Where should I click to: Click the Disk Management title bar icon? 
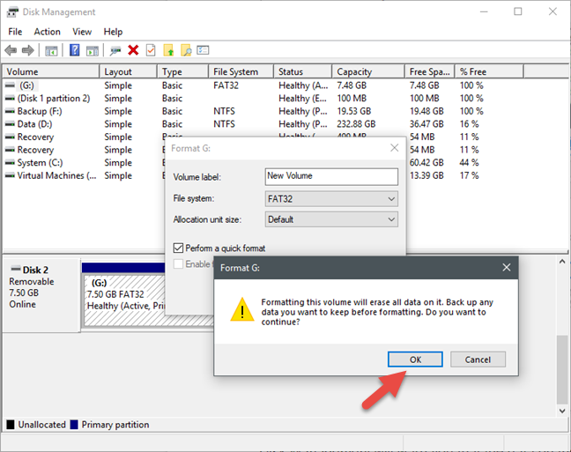(x=12, y=12)
